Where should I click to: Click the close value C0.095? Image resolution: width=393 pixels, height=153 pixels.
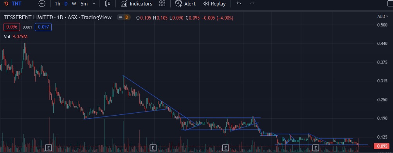193,18
